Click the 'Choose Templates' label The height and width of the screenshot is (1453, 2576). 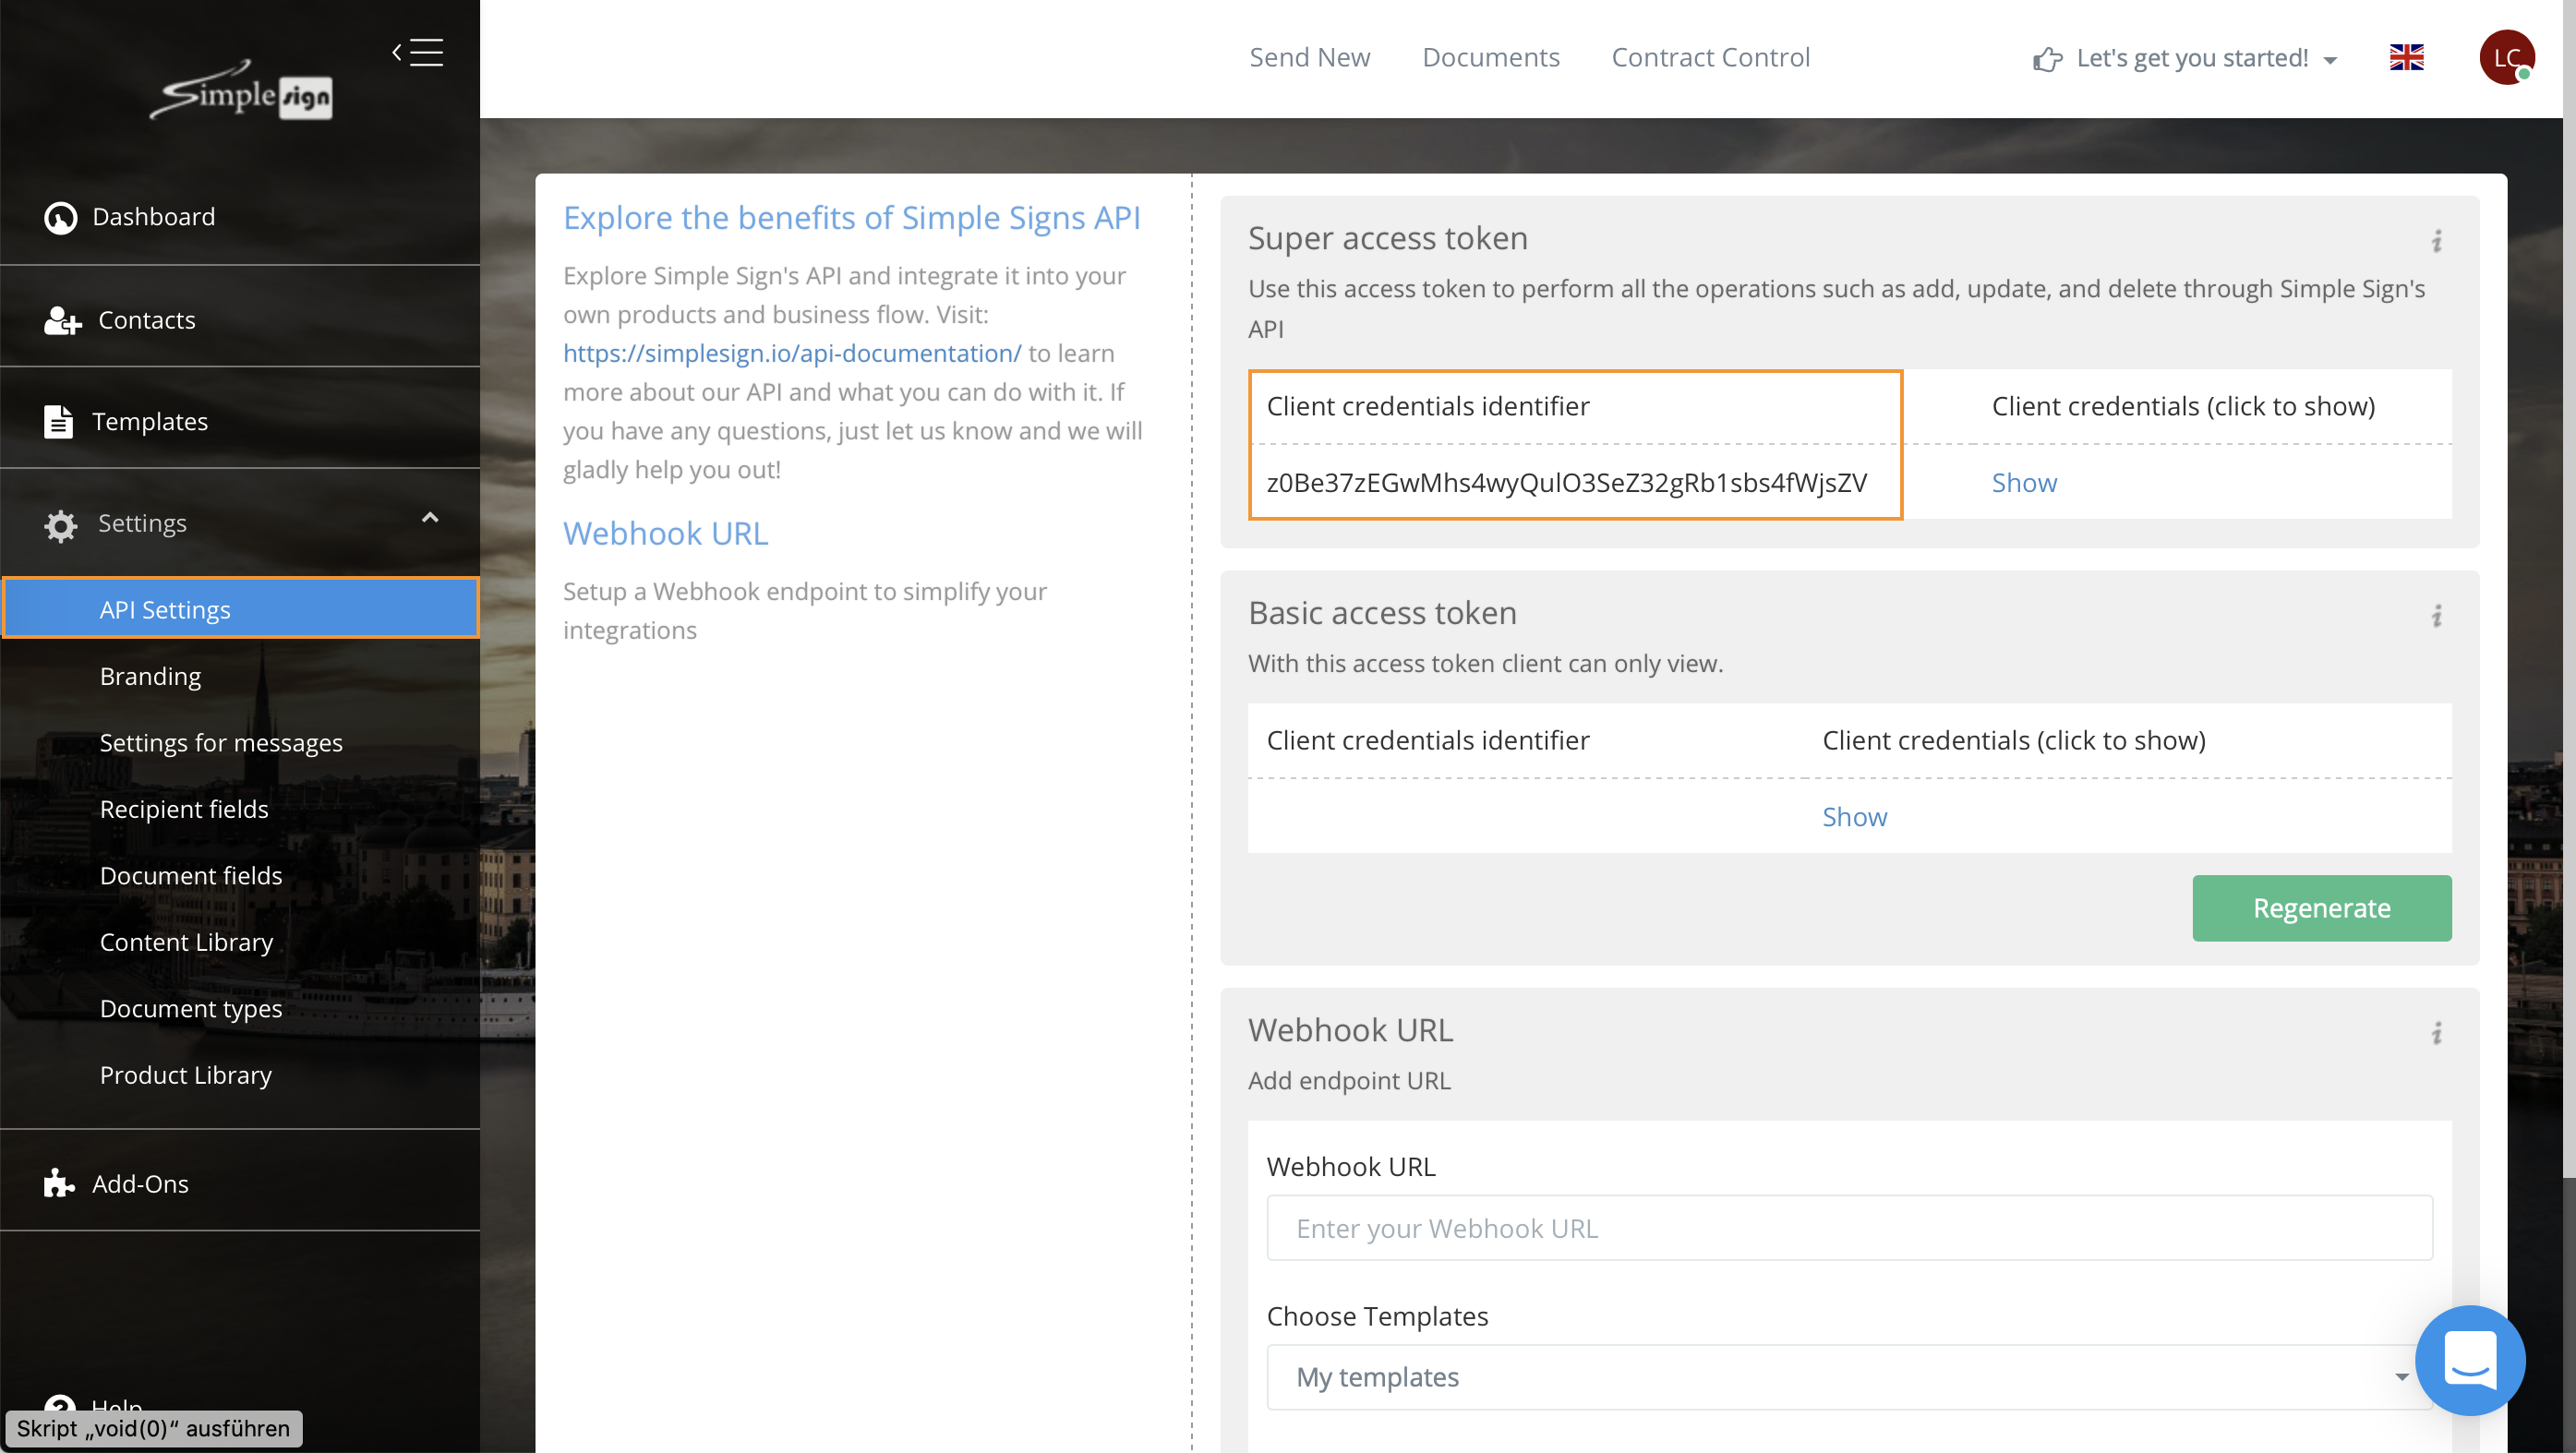tap(1377, 1316)
